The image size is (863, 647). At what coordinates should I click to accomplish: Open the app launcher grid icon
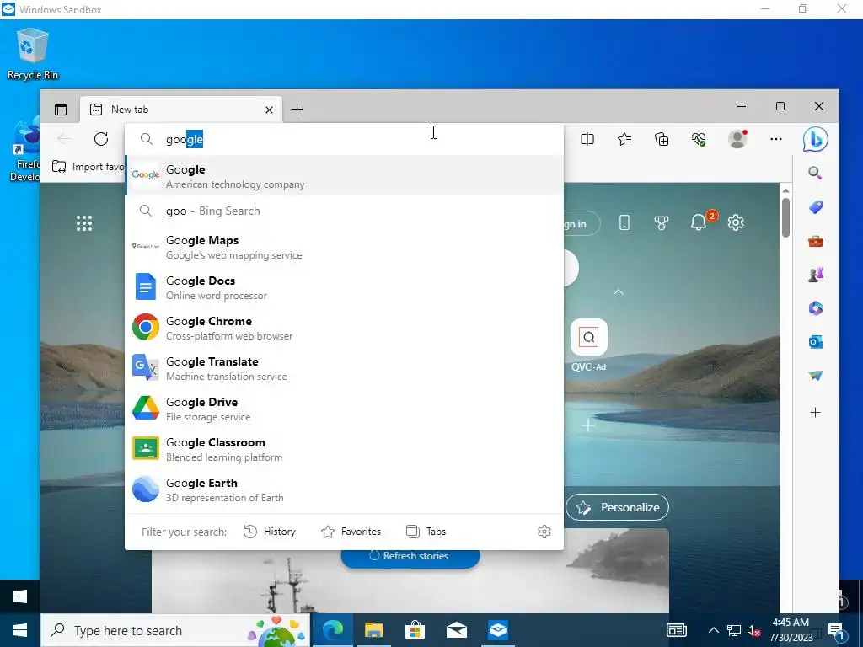[x=84, y=222]
